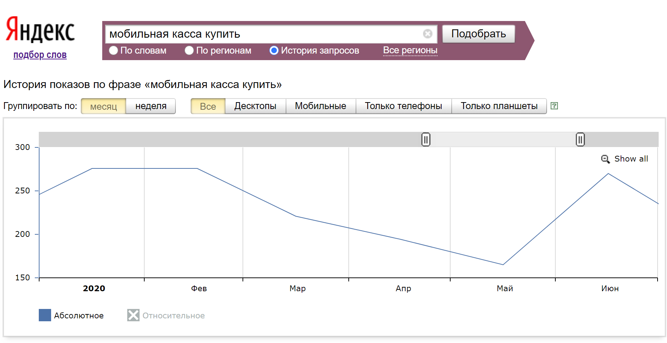Group data by неделя
The width and height of the screenshot is (667, 343).
tap(151, 106)
